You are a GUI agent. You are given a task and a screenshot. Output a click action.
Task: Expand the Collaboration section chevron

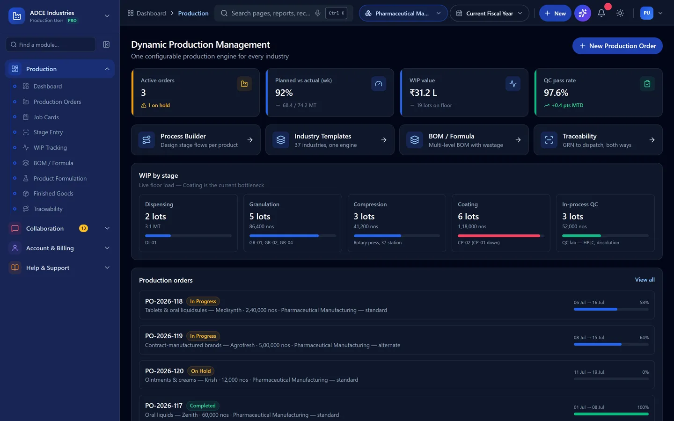[107, 228]
